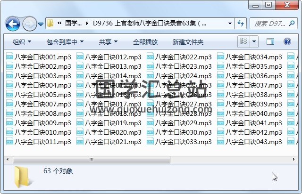The height and width of the screenshot is (194, 302).
Task: Select the MP3 icon of 八字金口诀012.mp3
Action: 80,57
